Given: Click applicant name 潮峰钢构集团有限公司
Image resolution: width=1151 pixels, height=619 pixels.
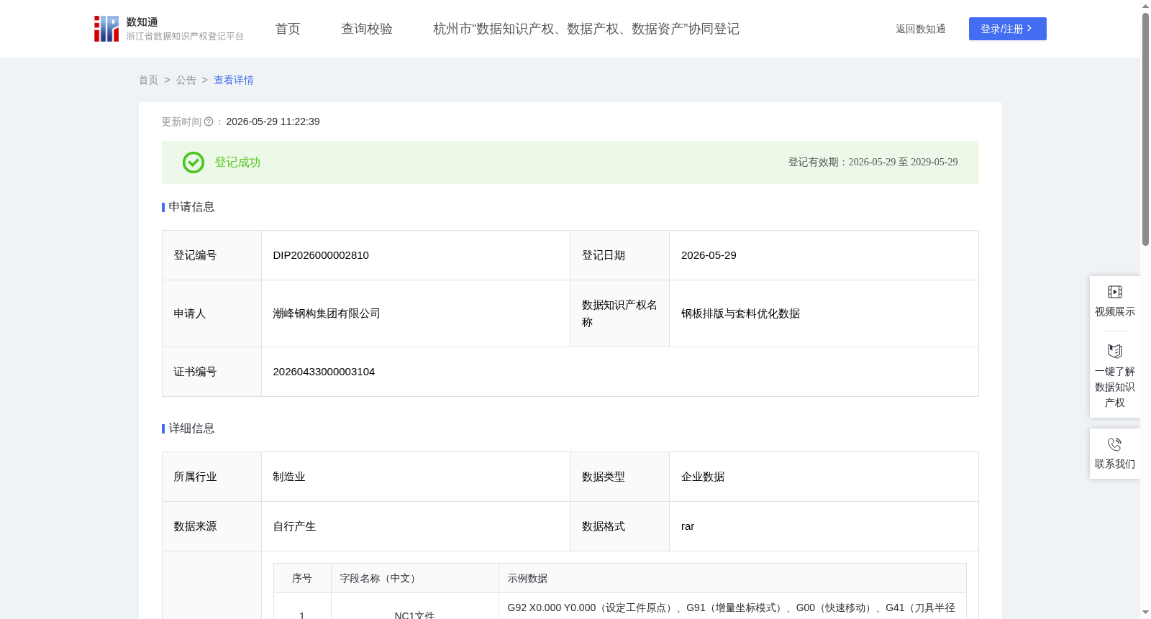Looking at the screenshot, I should 327,313.
